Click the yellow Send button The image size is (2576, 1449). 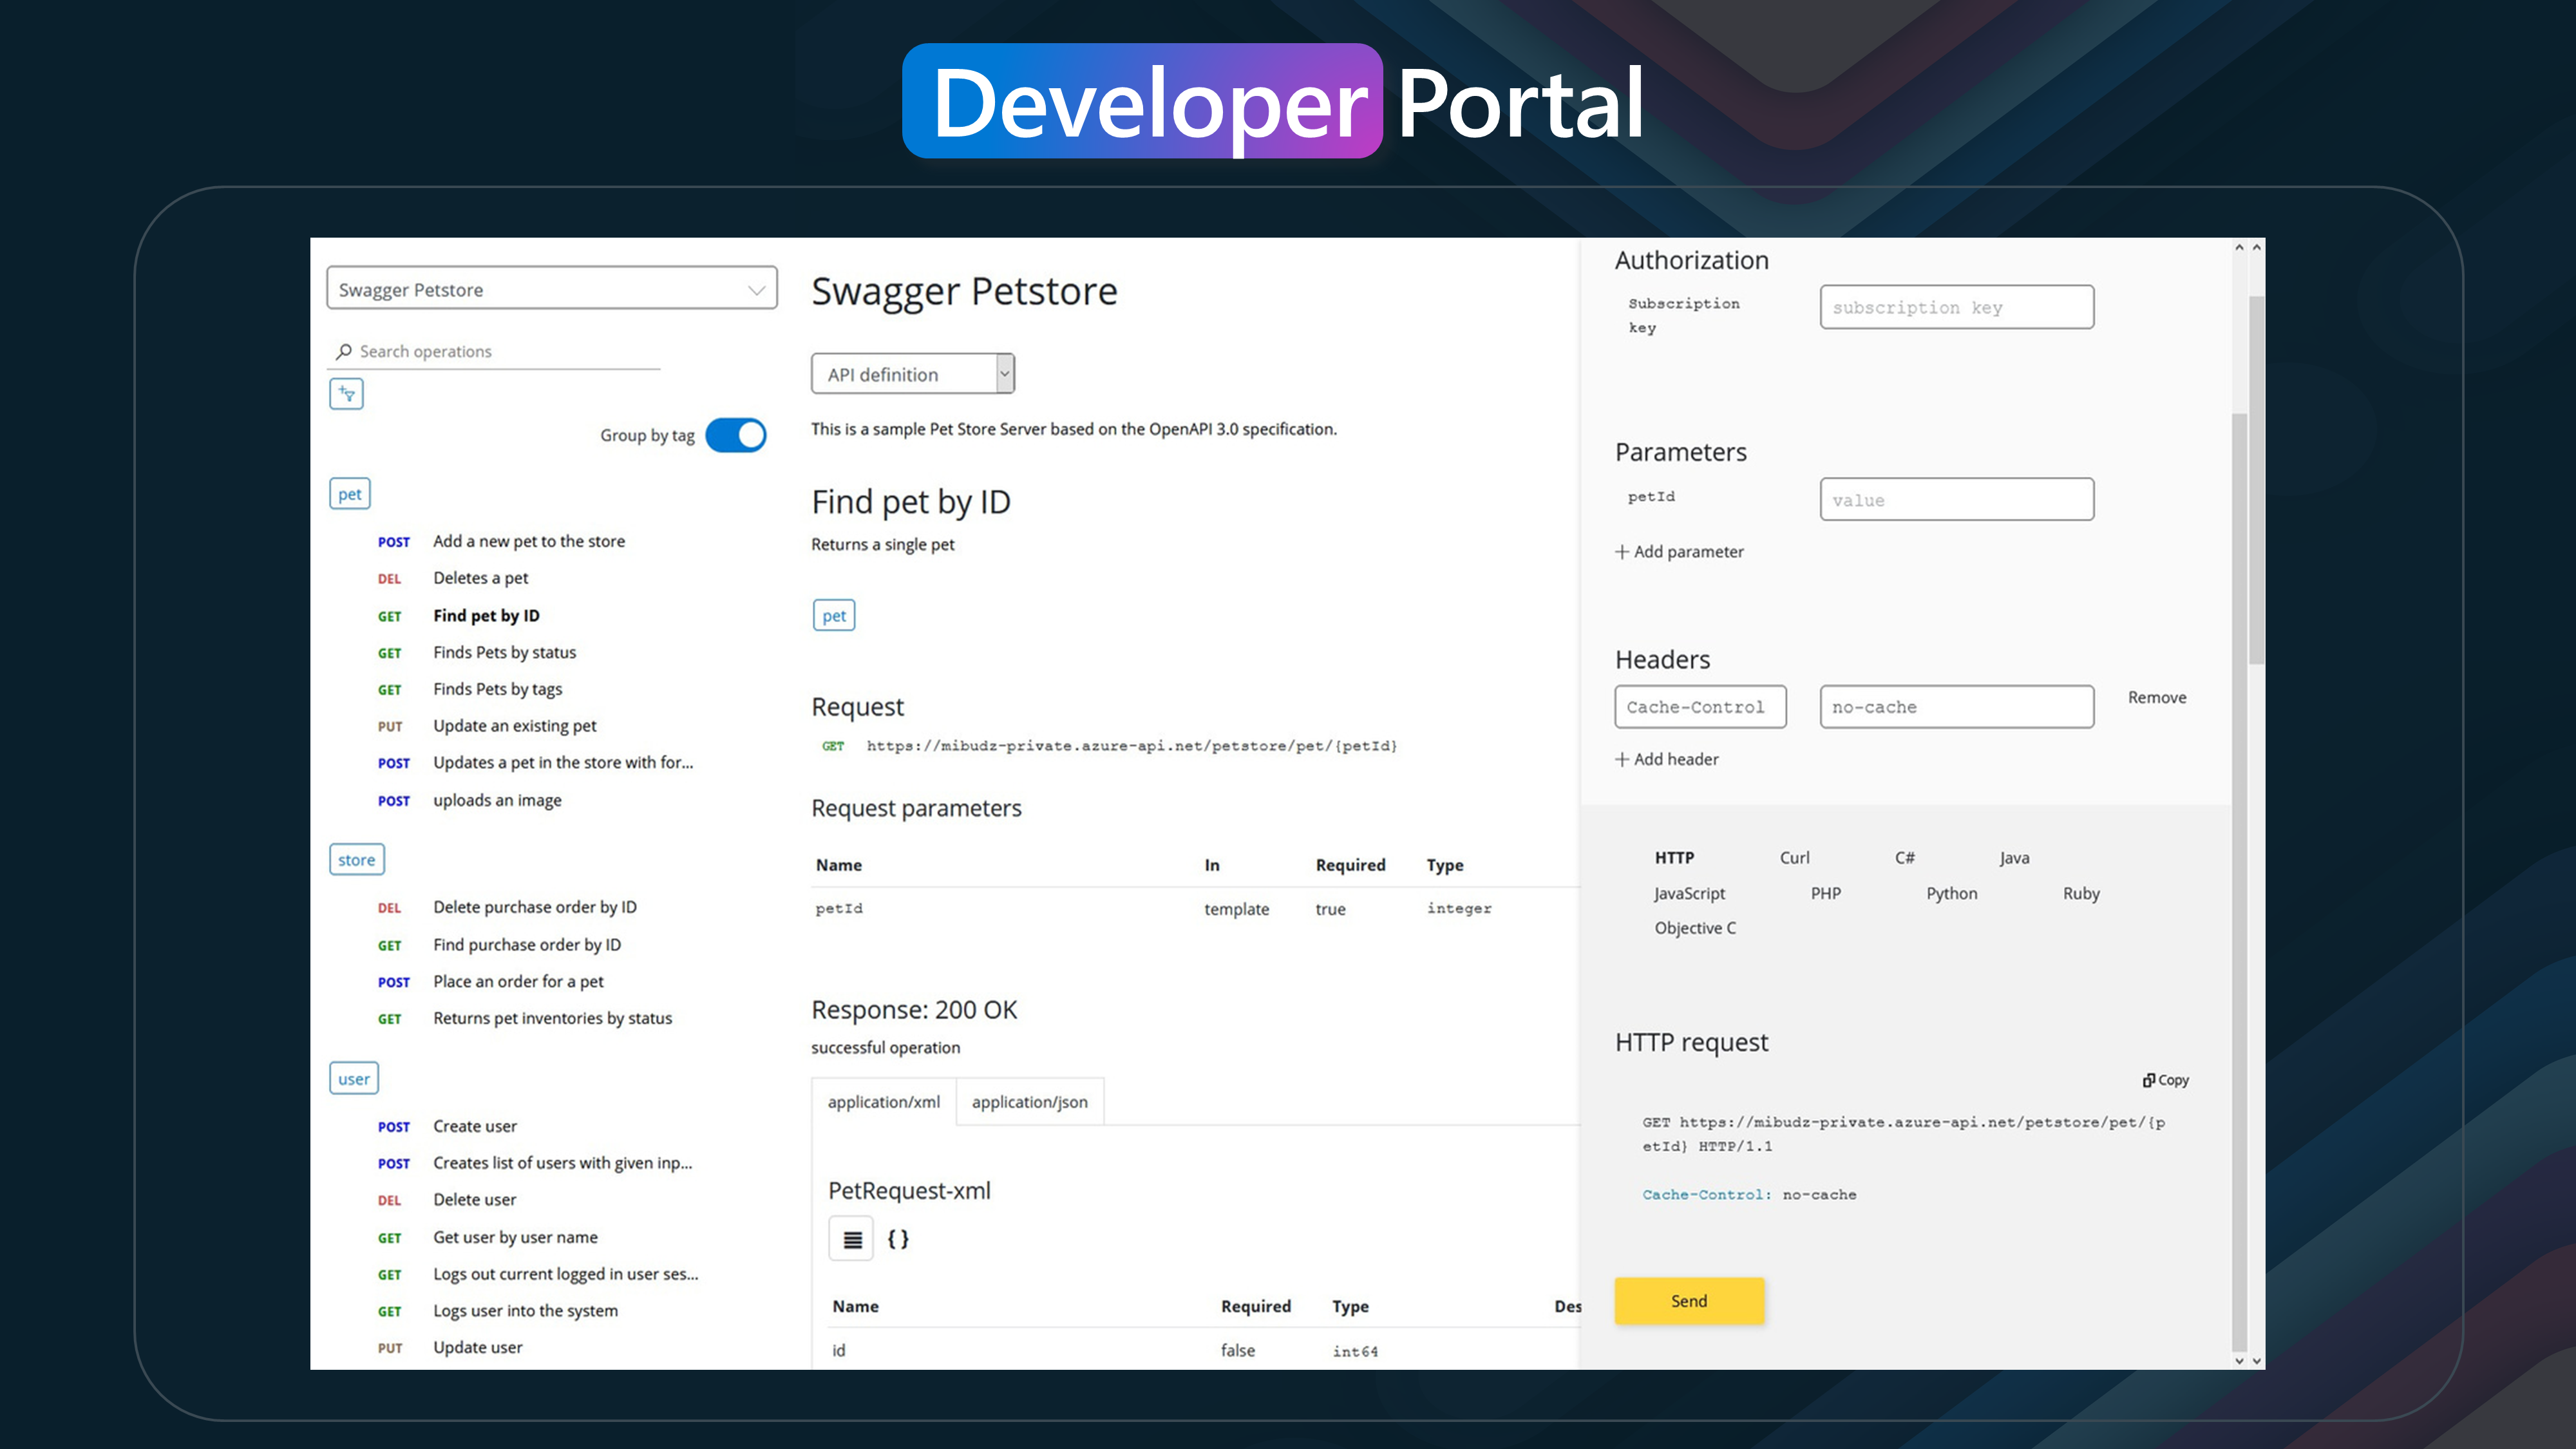click(1689, 1301)
